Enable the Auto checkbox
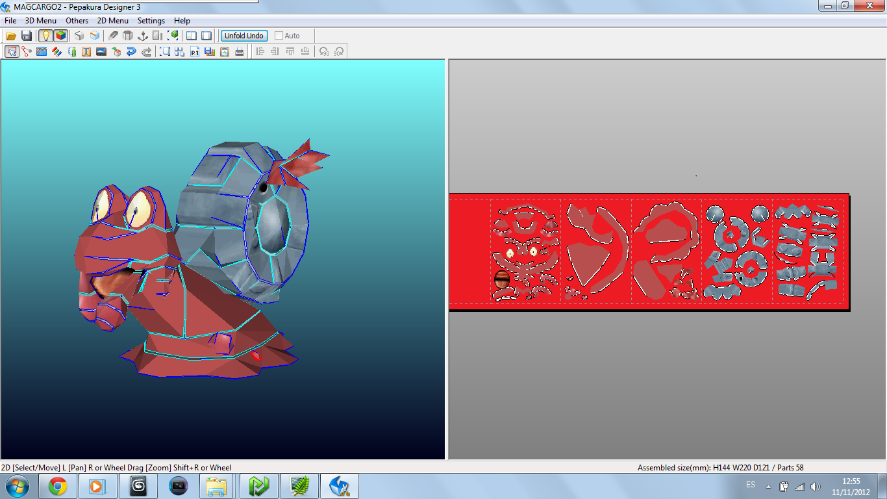Screen dimensions: 887x499 [x=279, y=36]
